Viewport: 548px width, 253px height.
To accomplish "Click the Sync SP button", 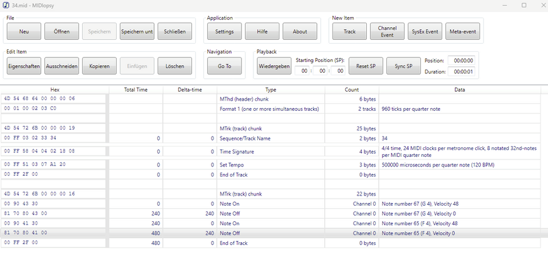I will click(404, 66).
